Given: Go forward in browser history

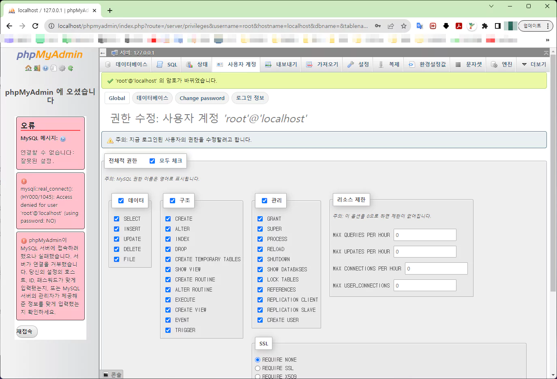Looking at the screenshot, I should pos(22,26).
